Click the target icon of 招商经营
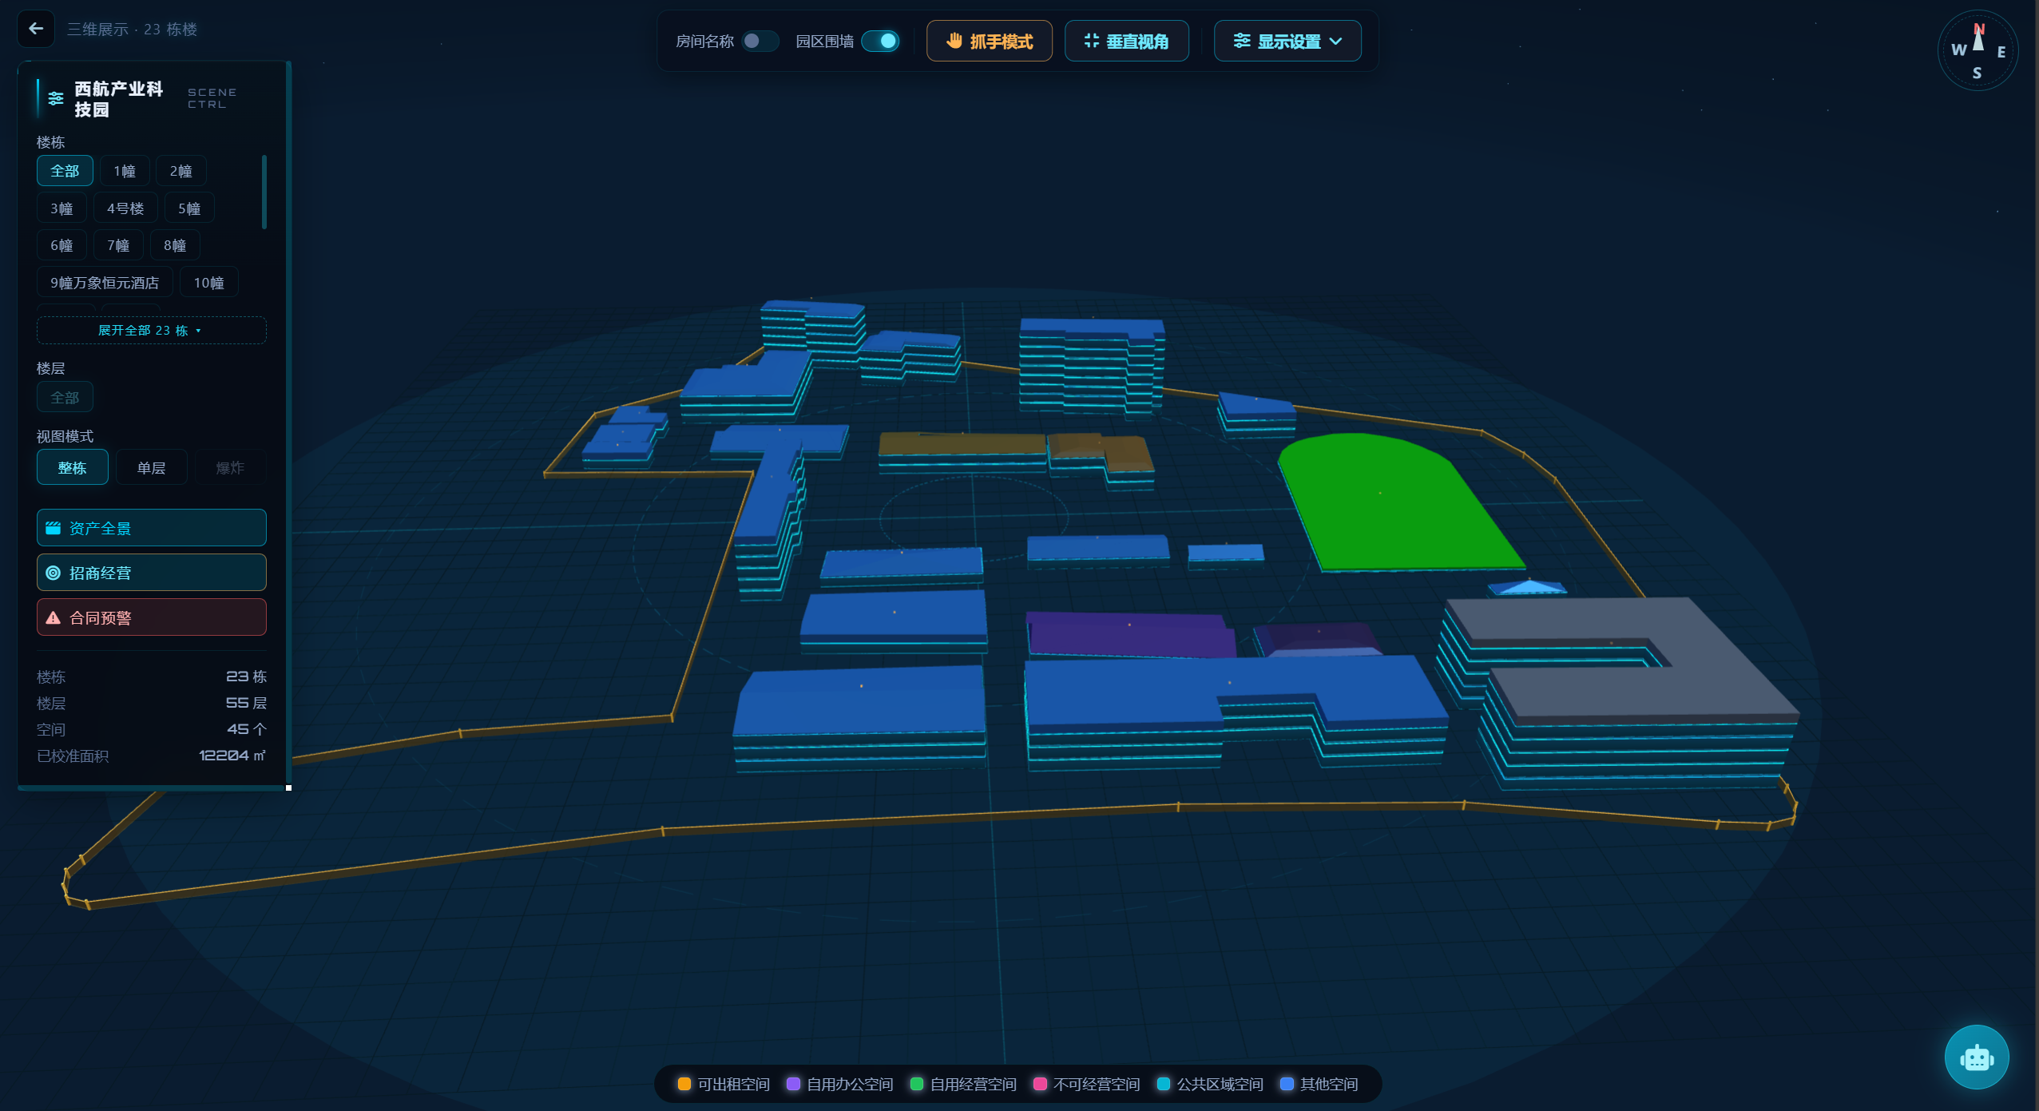The height and width of the screenshot is (1111, 2039). 54,573
